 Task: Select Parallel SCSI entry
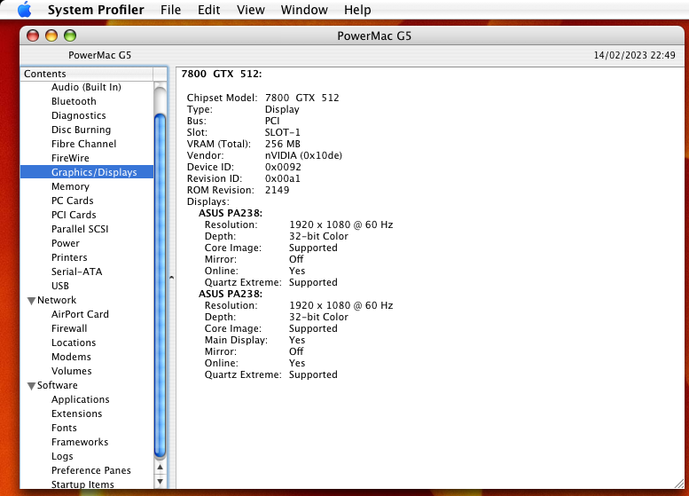click(x=80, y=229)
